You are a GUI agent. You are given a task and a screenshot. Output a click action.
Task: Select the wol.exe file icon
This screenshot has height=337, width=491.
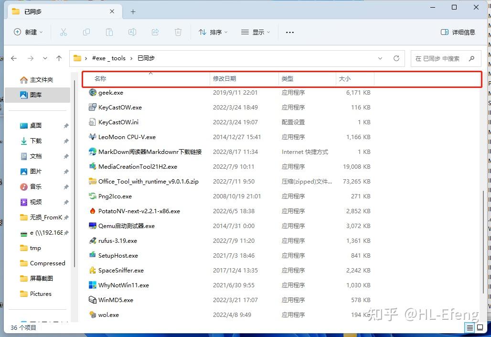pos(92,315)
